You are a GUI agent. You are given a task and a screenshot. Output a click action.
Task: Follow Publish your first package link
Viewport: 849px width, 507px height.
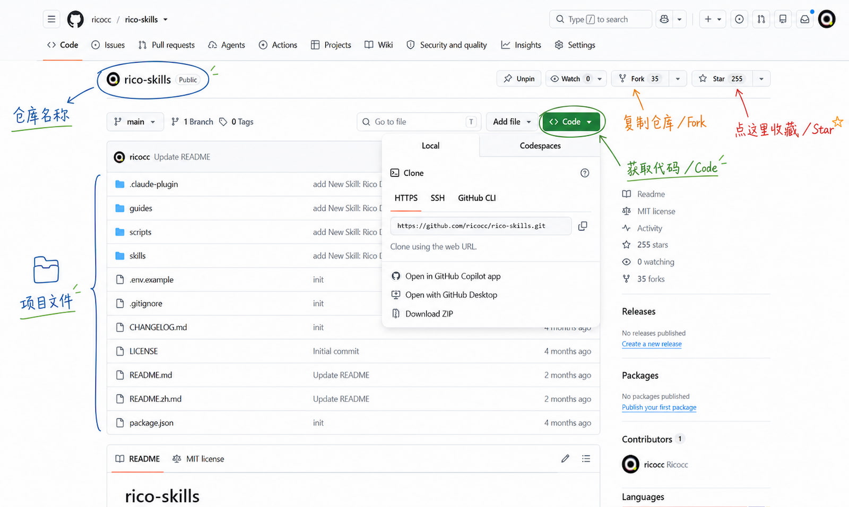[x=659, y=408]
